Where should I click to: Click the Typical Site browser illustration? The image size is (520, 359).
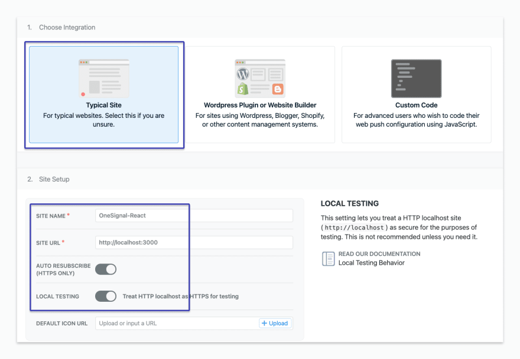click(104, 78)
